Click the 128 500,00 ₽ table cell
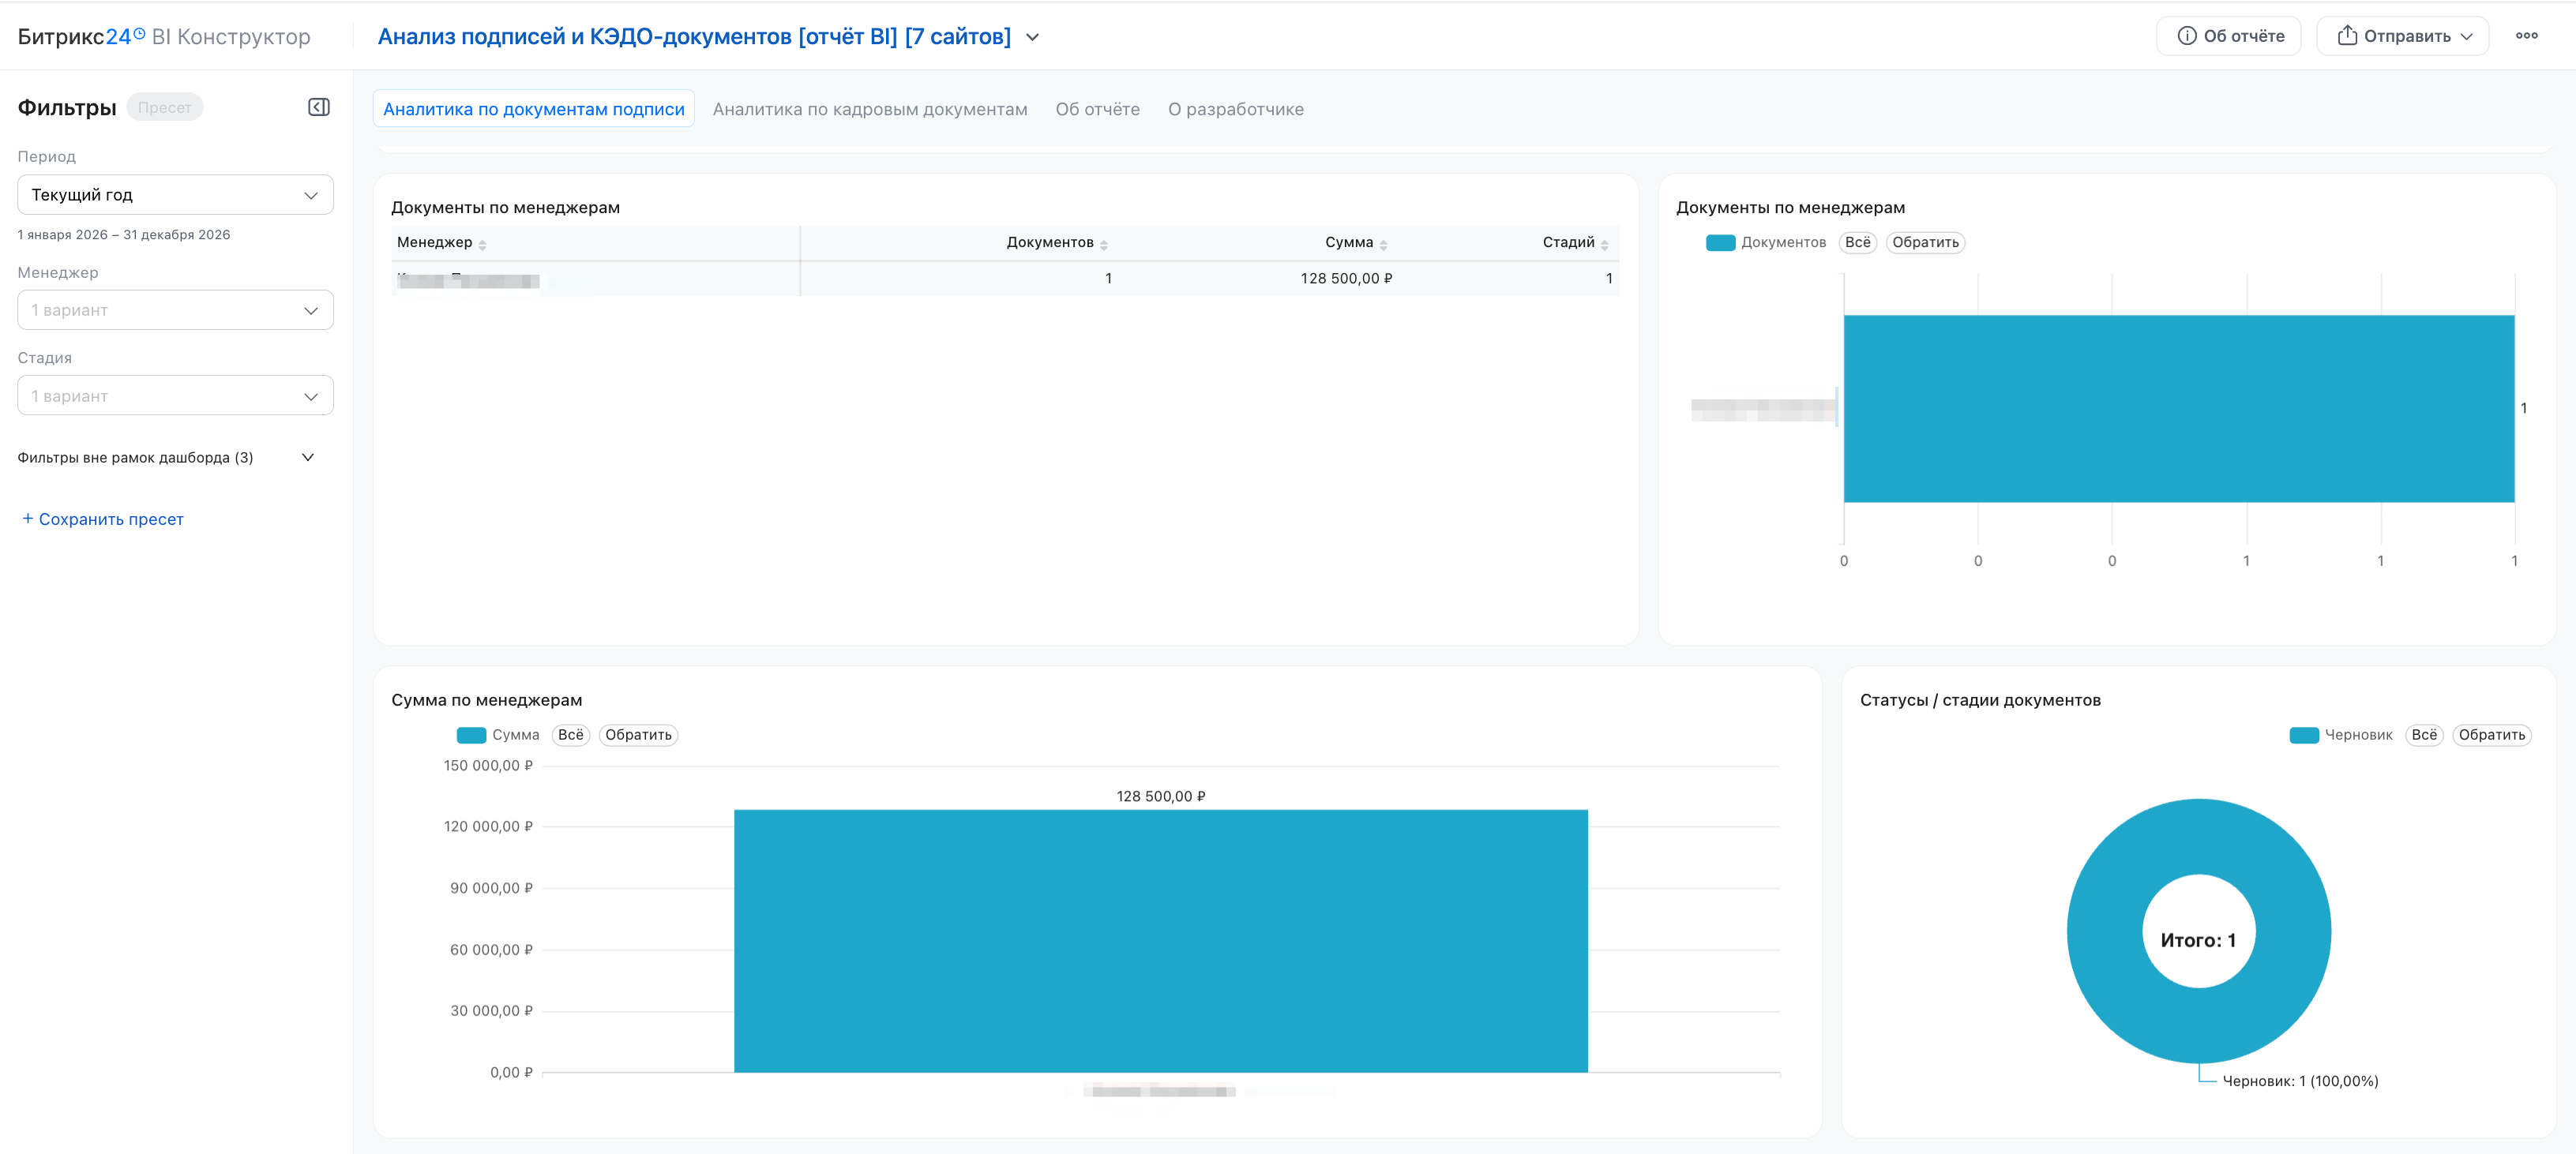Viewport: 2576px width, 1154px height. tap(1346, 279)
